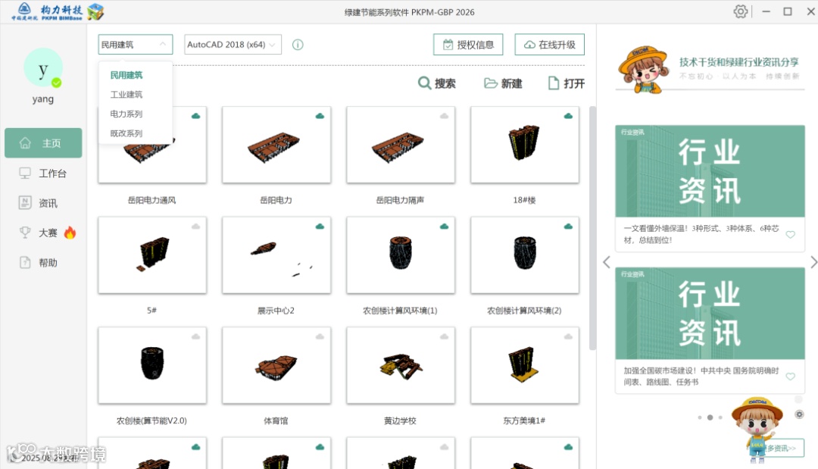Click the 岳阳电力通风 project name

point(151,200)
